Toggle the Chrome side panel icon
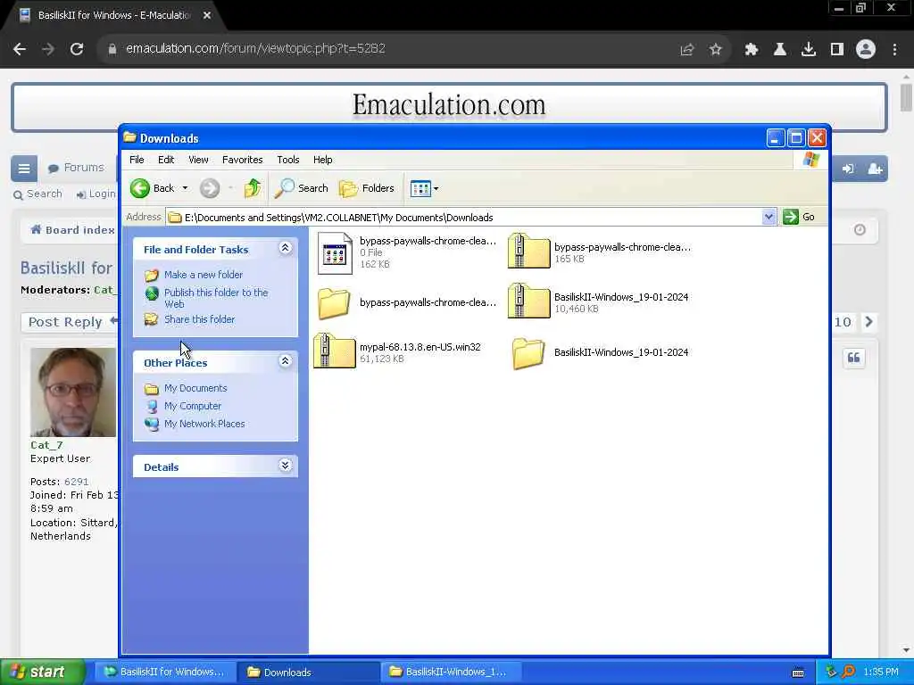 pyautogui.click(x=837, y=50)
